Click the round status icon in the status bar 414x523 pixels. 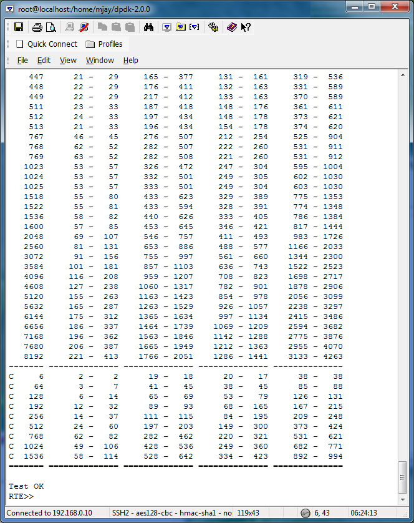tap(305, 513)
